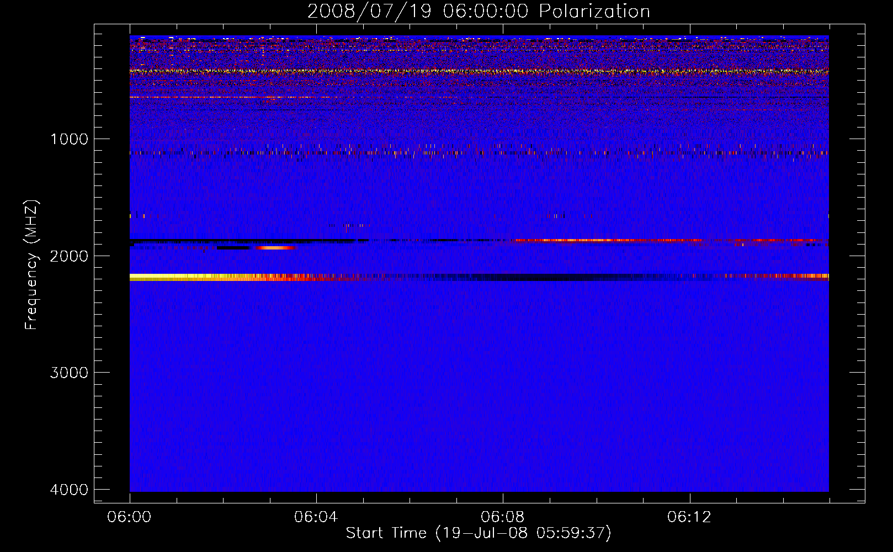The width and height of the screenshot is (893, 552).
Task: Click the 06:12 time tick label
Action: pyautogui.click(x=689, y=517)
